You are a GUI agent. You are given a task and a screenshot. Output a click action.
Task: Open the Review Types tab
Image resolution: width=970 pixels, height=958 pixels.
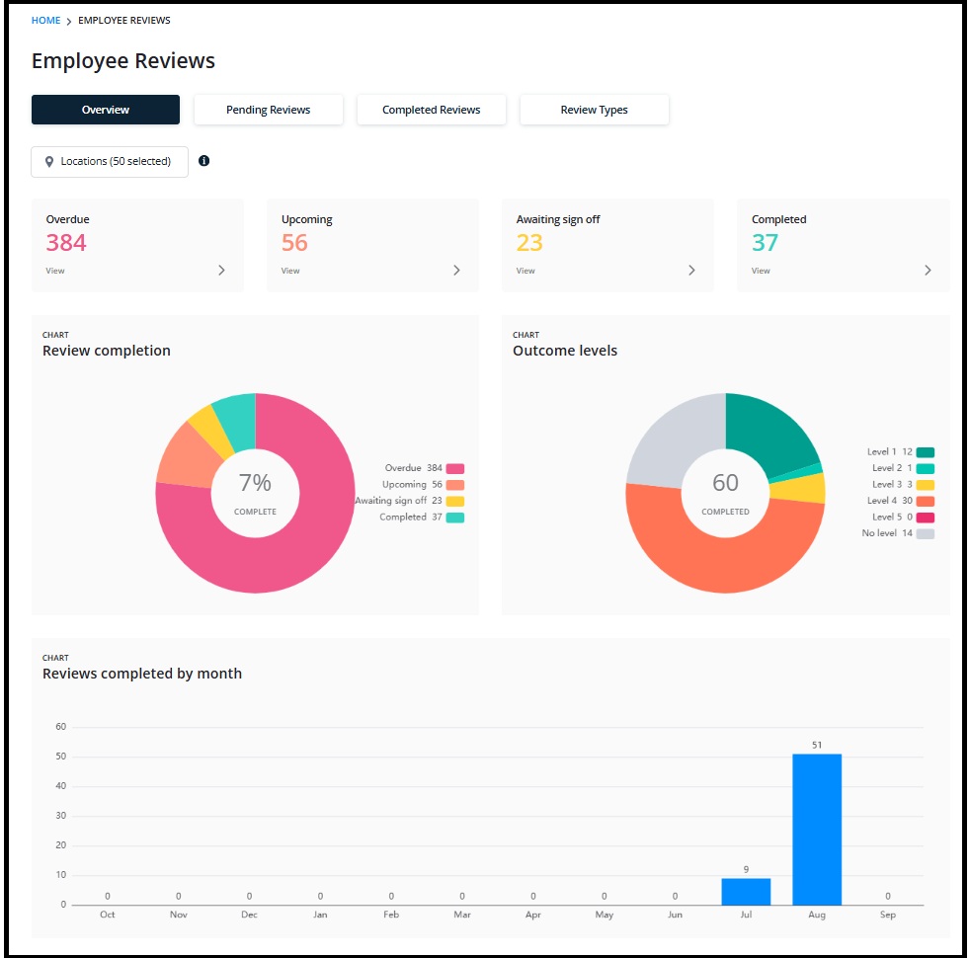[594, 110]
